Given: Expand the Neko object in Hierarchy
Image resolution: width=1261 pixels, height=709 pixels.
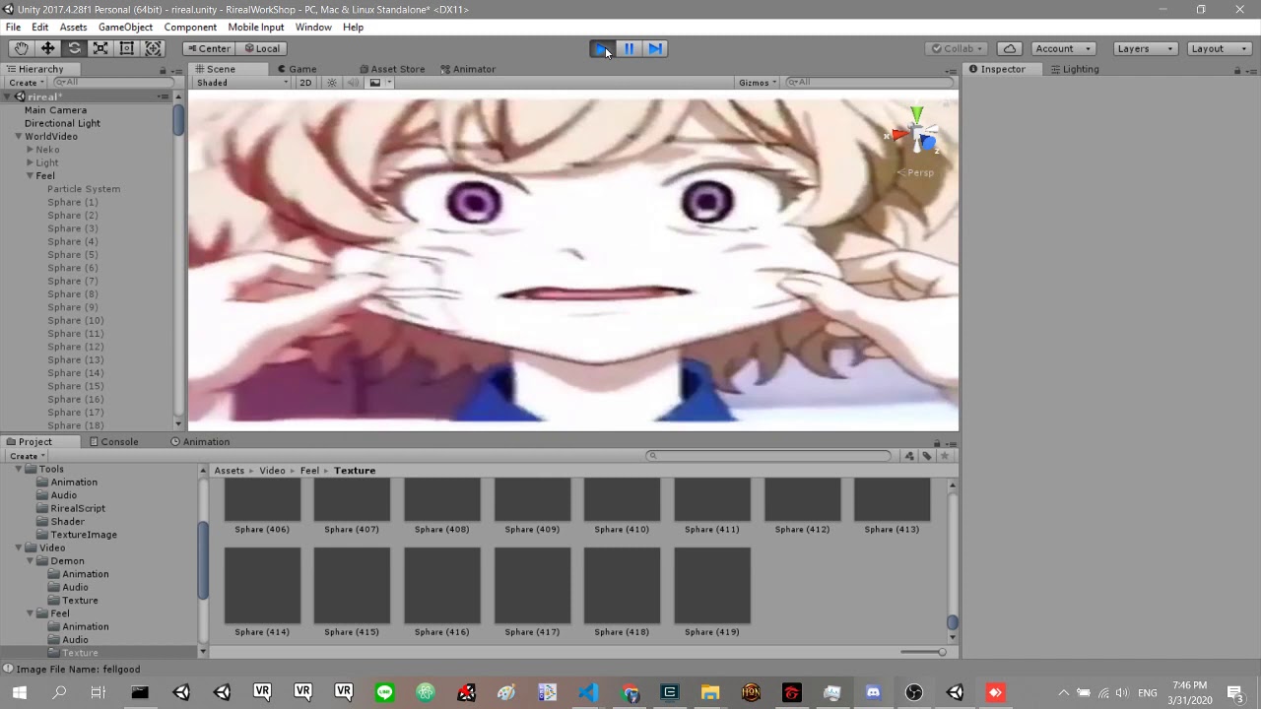Looking at the screenshot, I should click(30, 150).
